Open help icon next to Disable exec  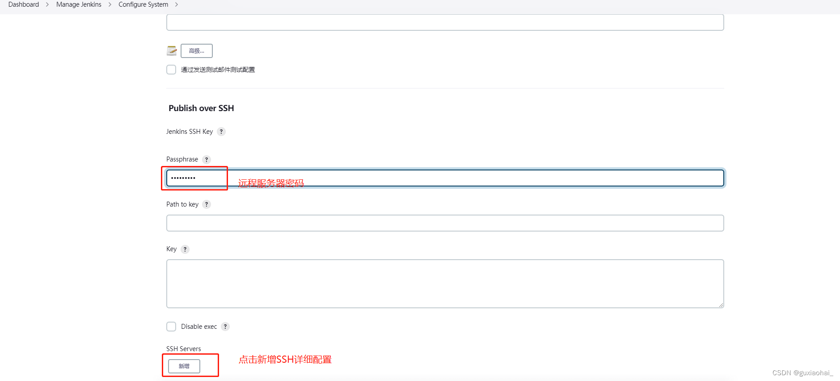point(225,327)
